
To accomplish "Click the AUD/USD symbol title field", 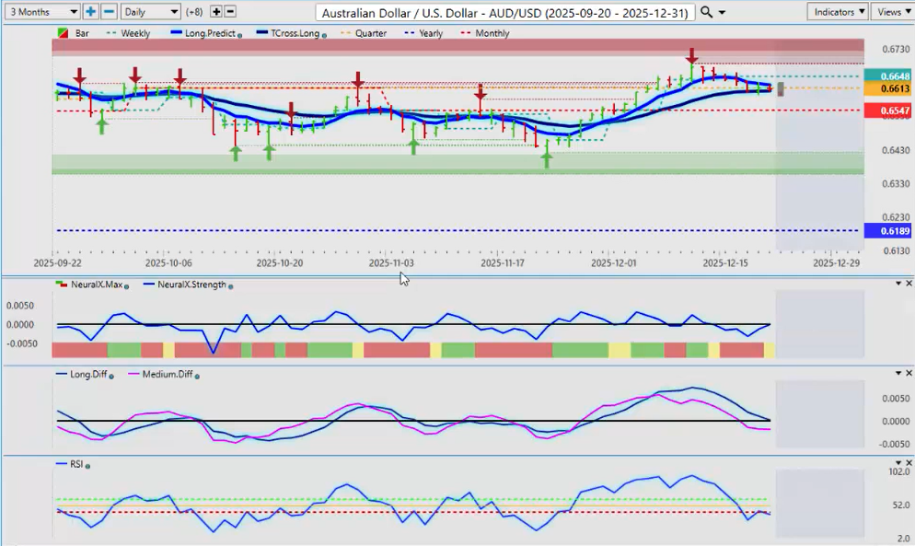I will tap(504, 12).
